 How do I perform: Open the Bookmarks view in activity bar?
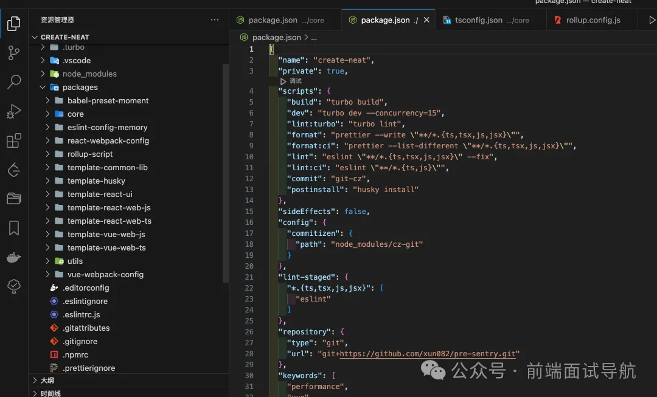pyautogui.click(x=13, y=228)
